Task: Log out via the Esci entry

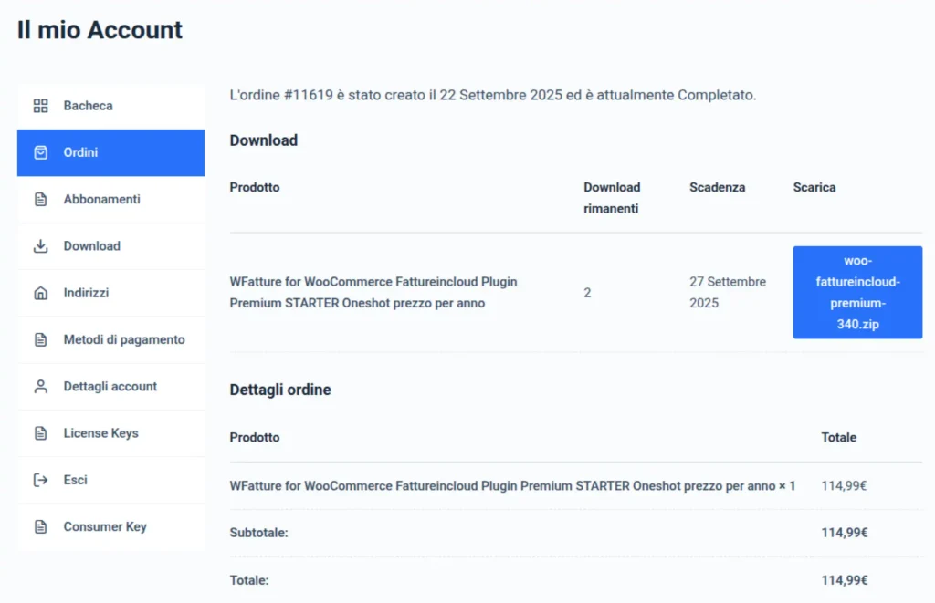Action: 110,480
